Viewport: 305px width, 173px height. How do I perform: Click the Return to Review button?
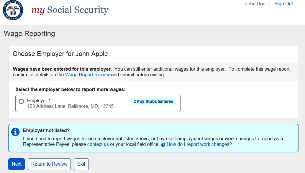pyautogui.click(x=49, y=164)
